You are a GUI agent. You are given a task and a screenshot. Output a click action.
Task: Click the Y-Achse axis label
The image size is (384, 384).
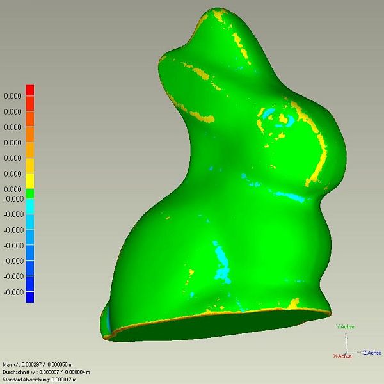(x=345, y=326)
